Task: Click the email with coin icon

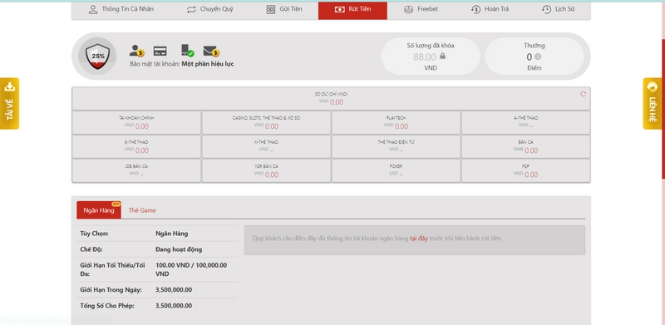Action: (x=211, y=52)
